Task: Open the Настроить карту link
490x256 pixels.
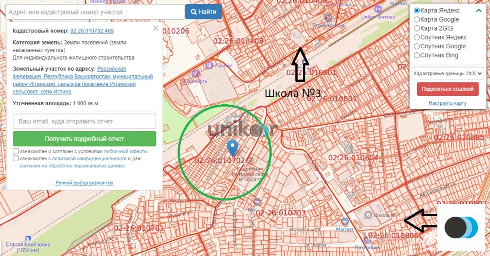Action: 447,103
